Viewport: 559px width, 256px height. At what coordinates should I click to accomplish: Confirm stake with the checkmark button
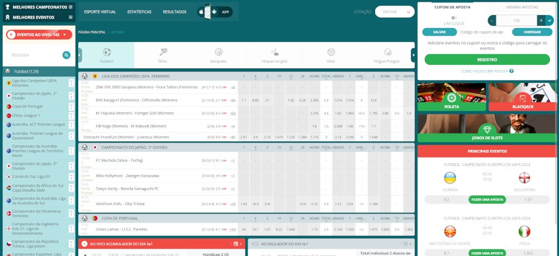click(x=549, y=20)
